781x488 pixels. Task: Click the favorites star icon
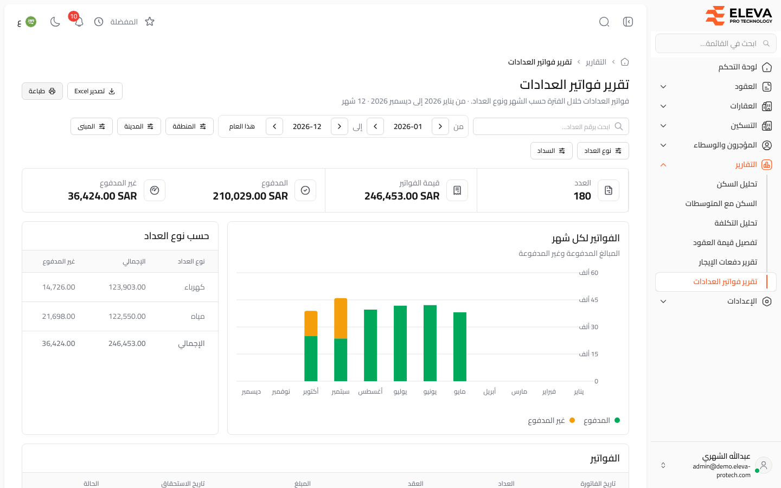[150, 22]
